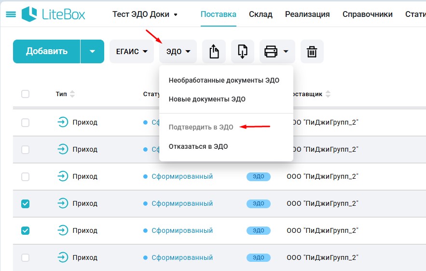
Task: Open the hamburger main menu
Action: click(x=11, y=14)
